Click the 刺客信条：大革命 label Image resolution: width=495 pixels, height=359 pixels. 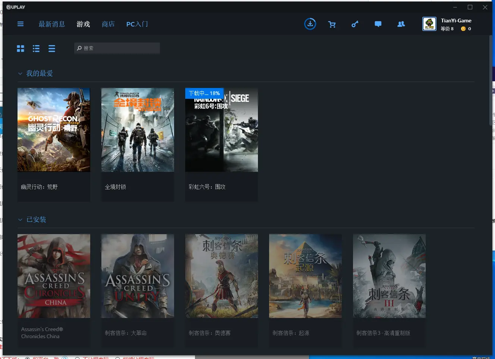click(126, 333)
